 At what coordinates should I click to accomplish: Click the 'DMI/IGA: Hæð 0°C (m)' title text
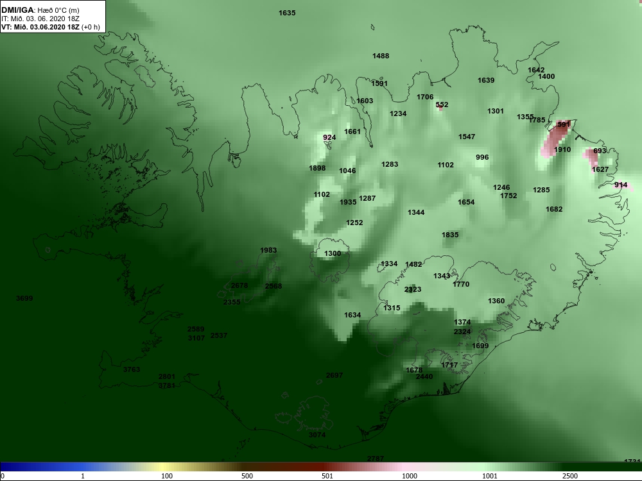pyautogui.click(x=40, y=10)
